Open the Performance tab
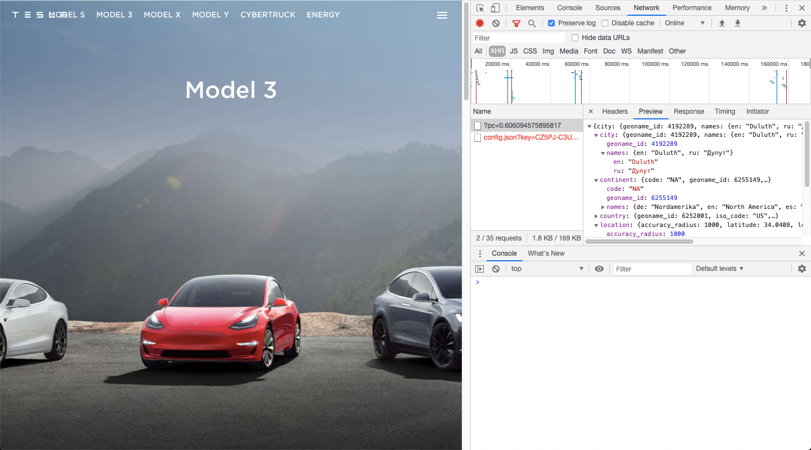The width and height of the screenshot is (811, 450). (x=692, y=8)
